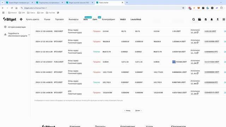Open the Launchhub menu item

coord(136,19)
